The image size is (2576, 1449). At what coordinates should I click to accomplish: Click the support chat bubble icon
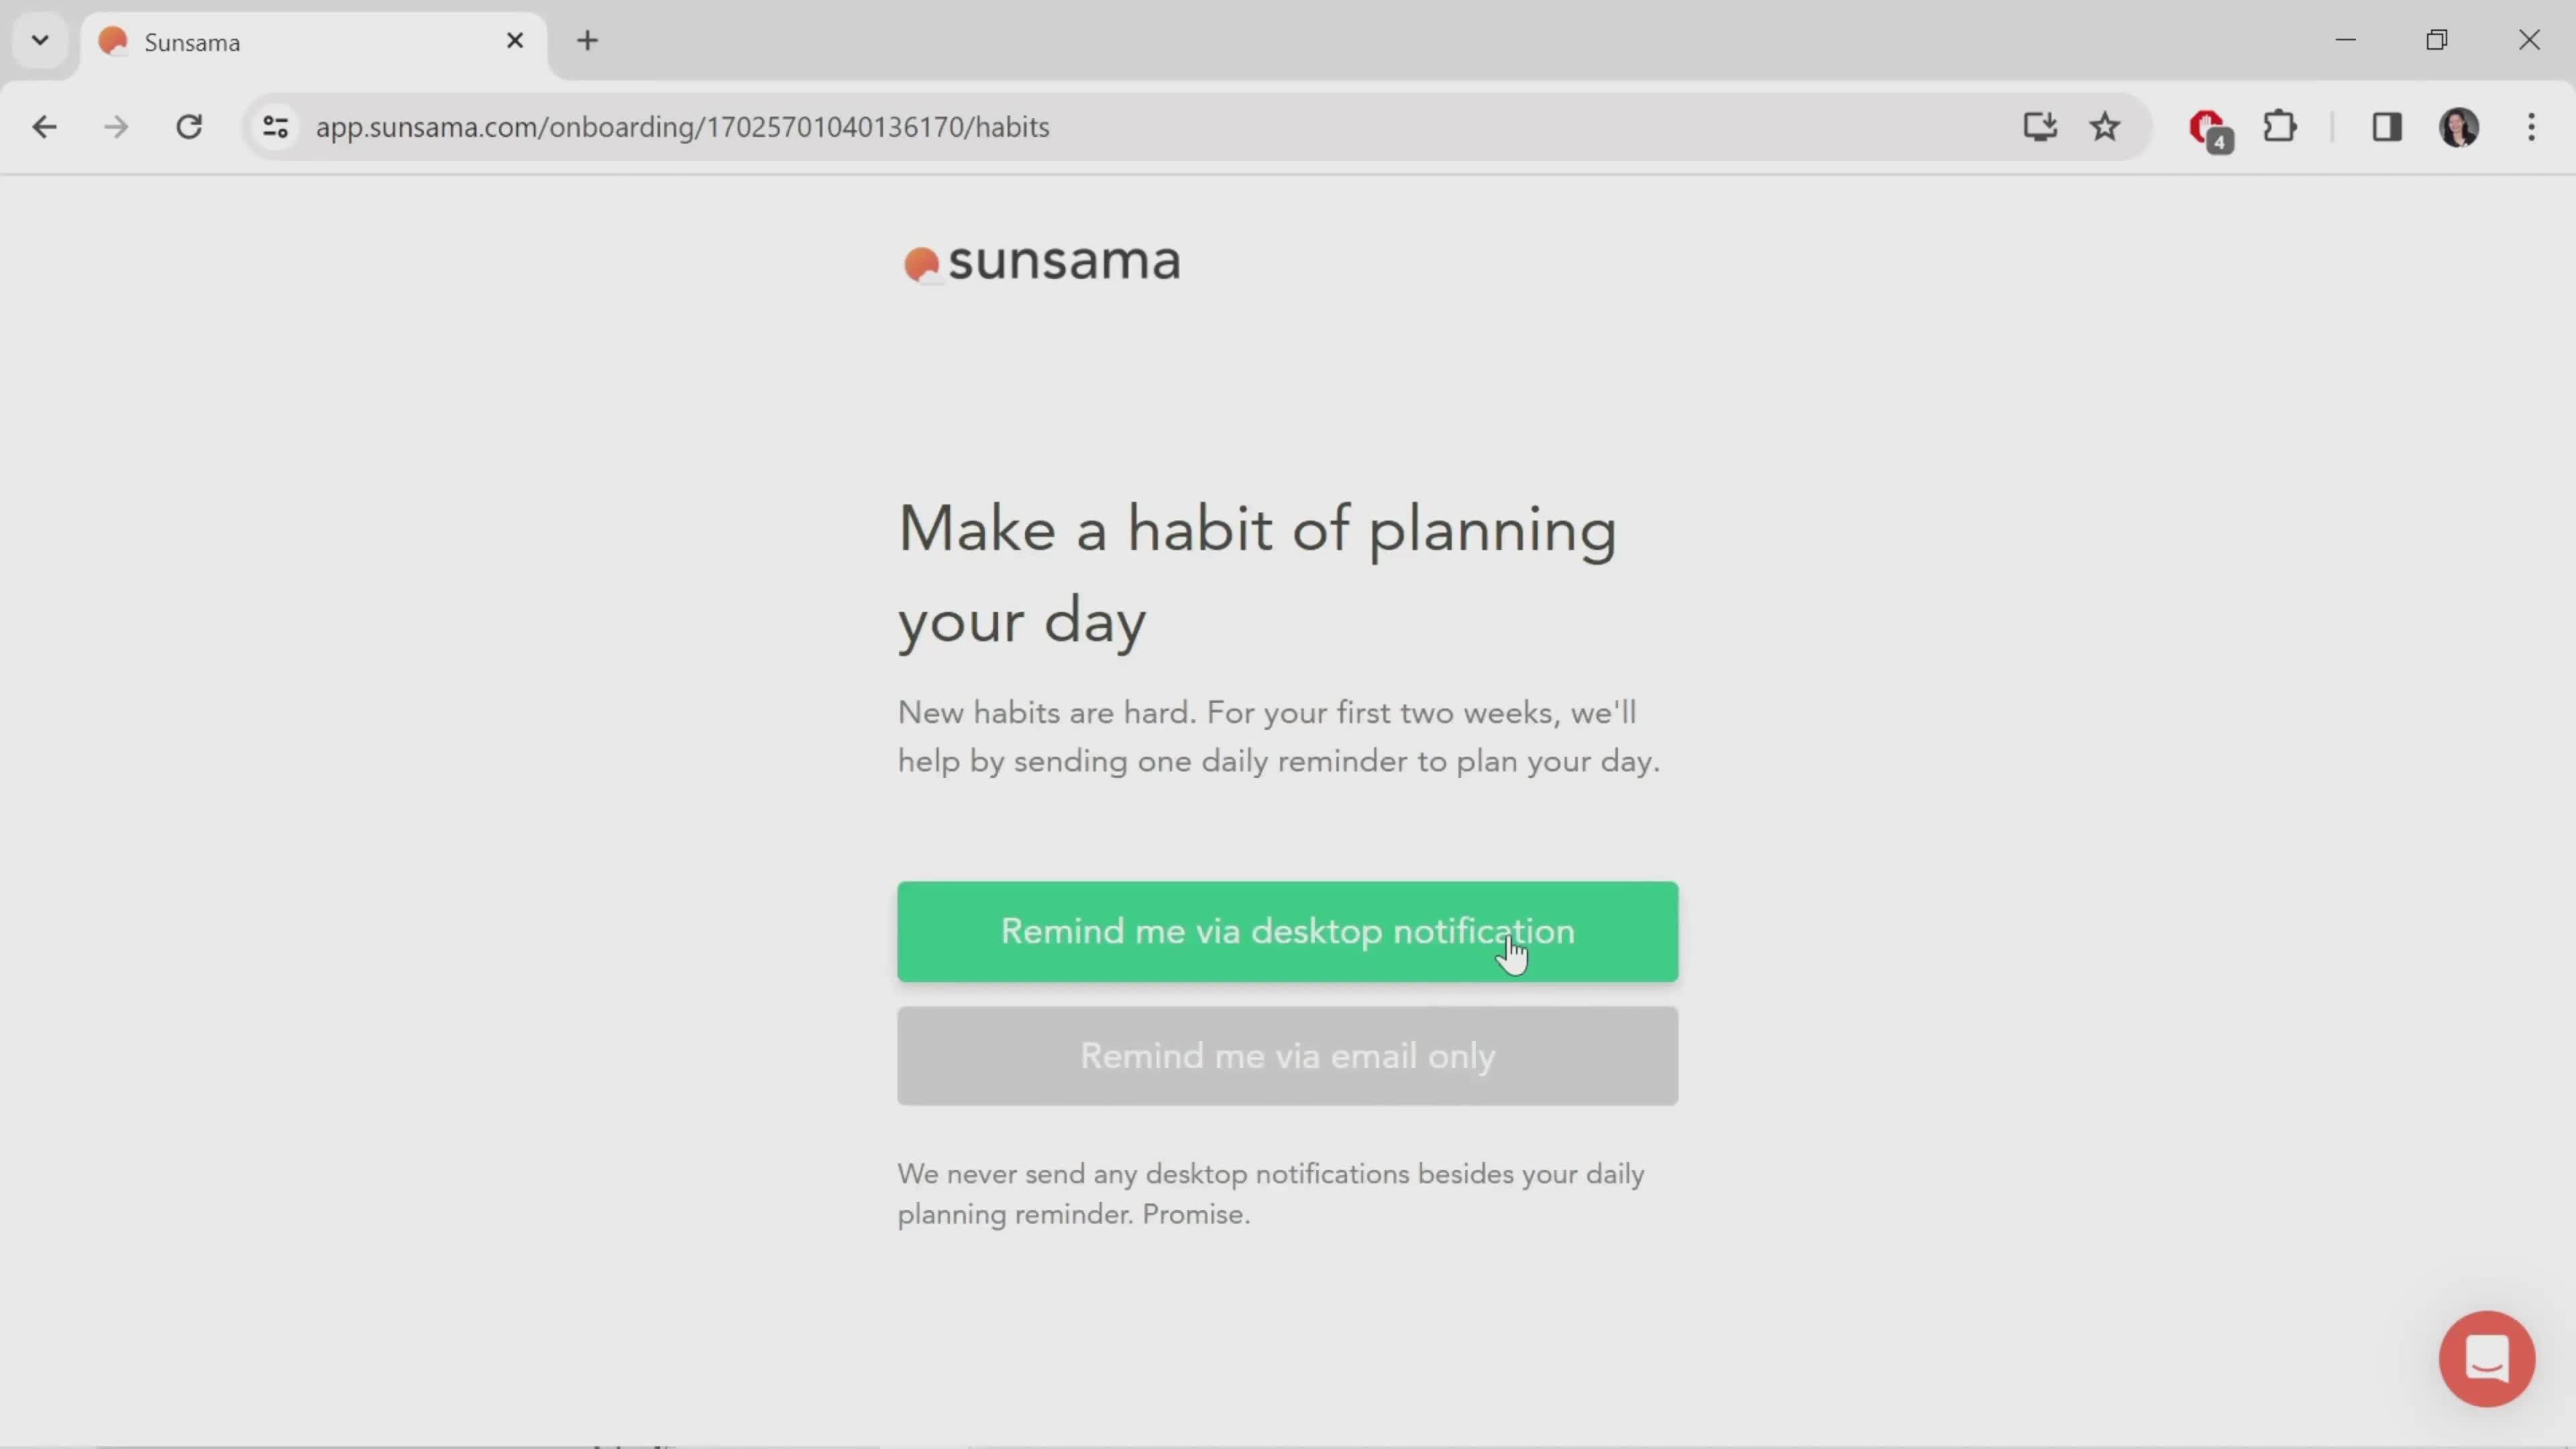tap(2487, 1358)
